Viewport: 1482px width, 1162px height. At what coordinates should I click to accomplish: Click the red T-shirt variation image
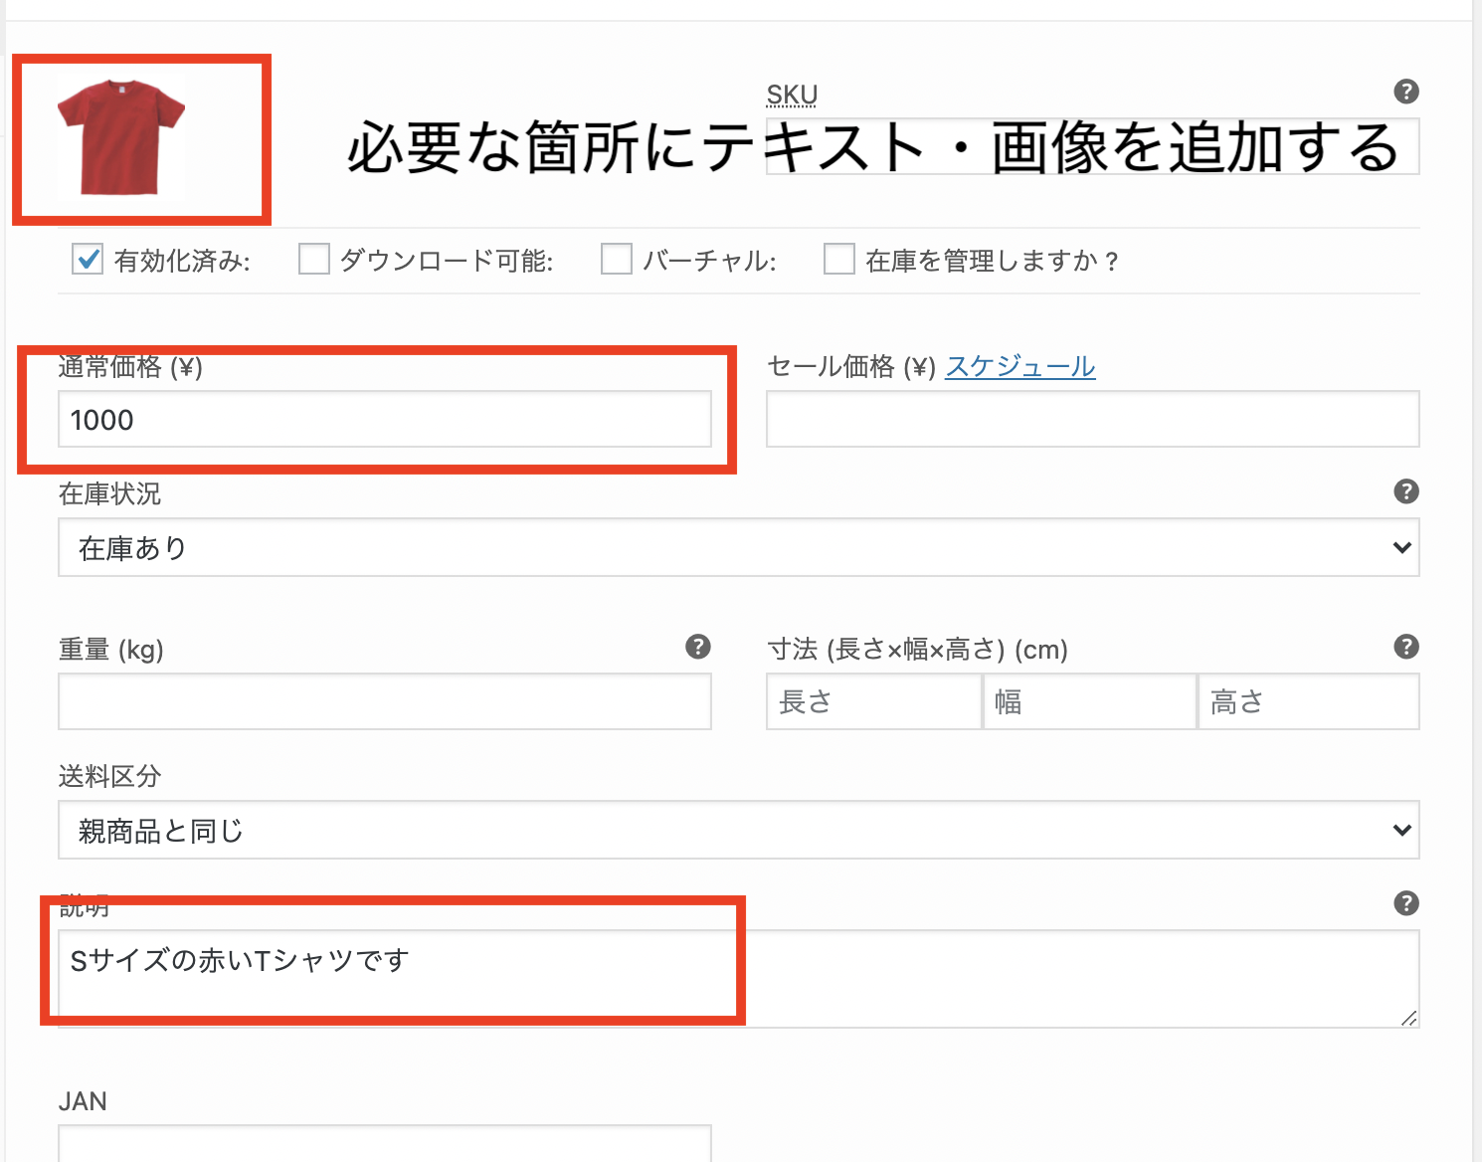(121, 137)
